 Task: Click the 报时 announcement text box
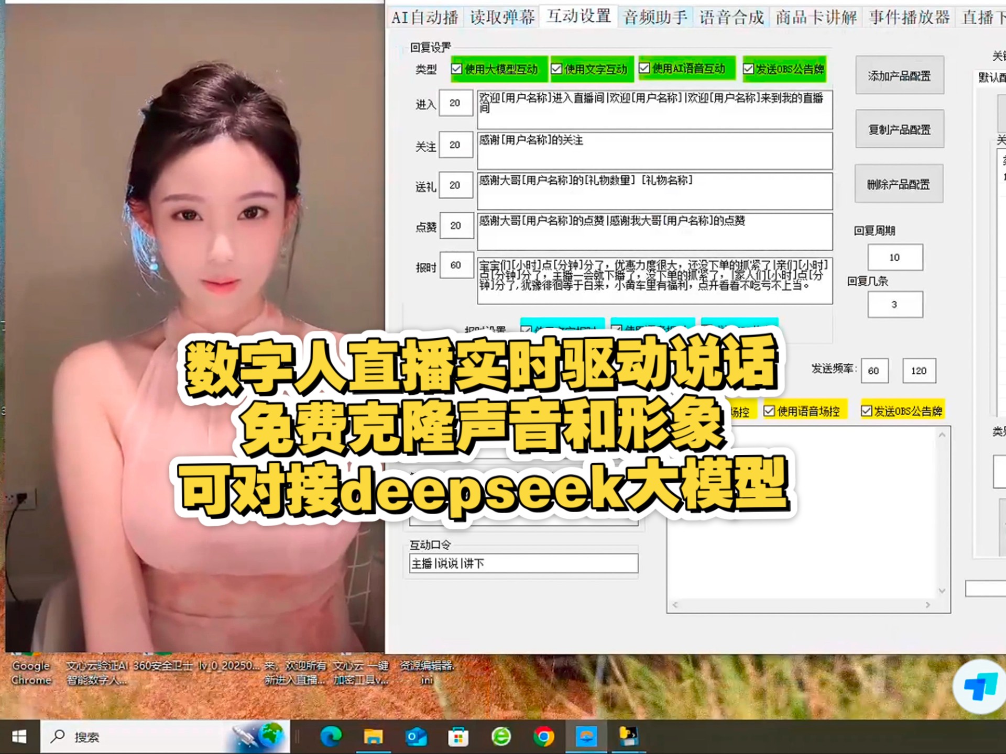coord(654,281)
